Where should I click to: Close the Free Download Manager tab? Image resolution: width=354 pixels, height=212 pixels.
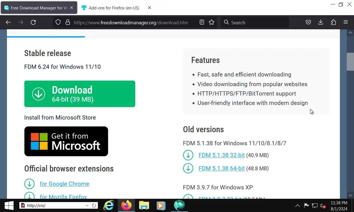click(x=71, y=8)
